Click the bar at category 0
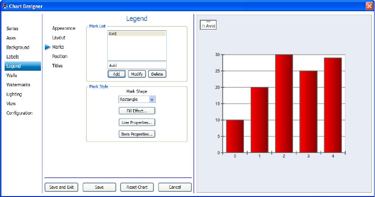Image resolution: width=375 pixels, height=197 pixels. click(235, 136)
